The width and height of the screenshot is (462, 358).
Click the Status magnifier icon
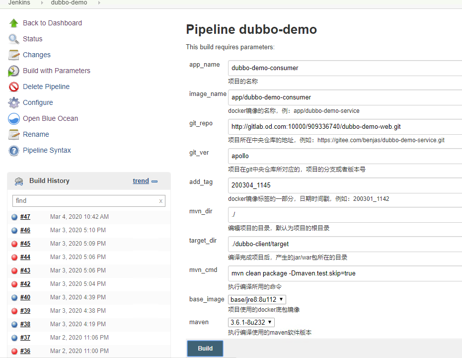14,39
